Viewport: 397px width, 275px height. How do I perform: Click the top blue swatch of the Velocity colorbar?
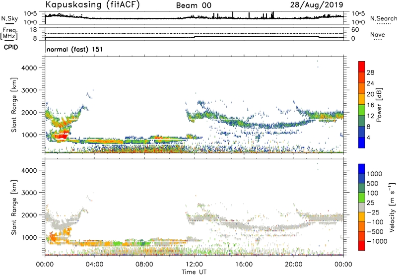pos(362,169)
